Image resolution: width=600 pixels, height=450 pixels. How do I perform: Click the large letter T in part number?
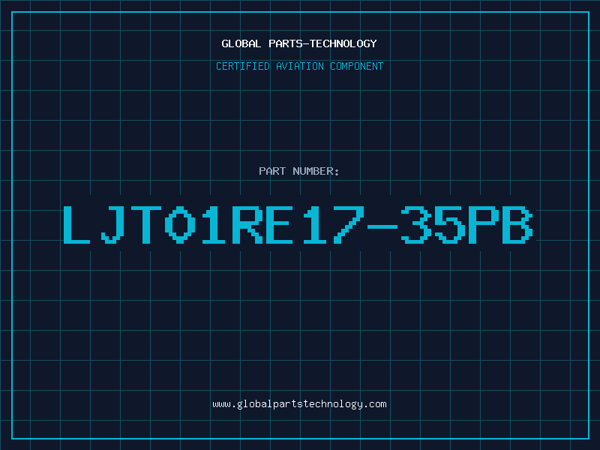tap(146, 224)
